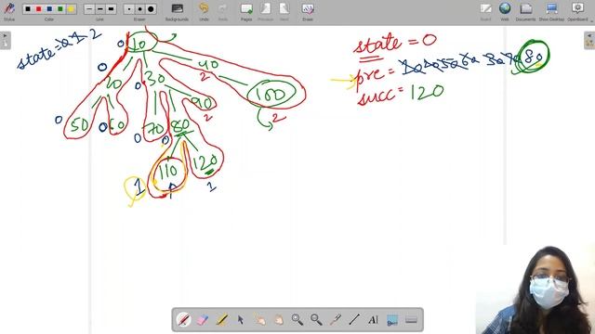
Task: Choose the thick line width
Action: tap(111, 8)
